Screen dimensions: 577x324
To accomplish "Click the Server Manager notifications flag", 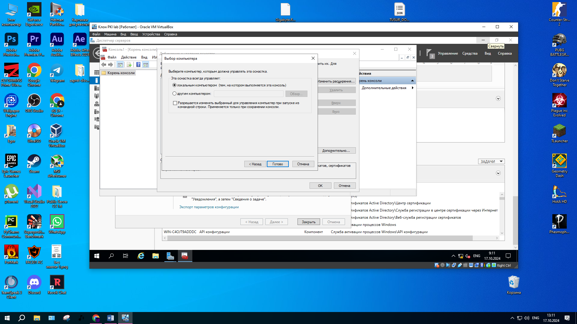I will [x=429, y=53].
